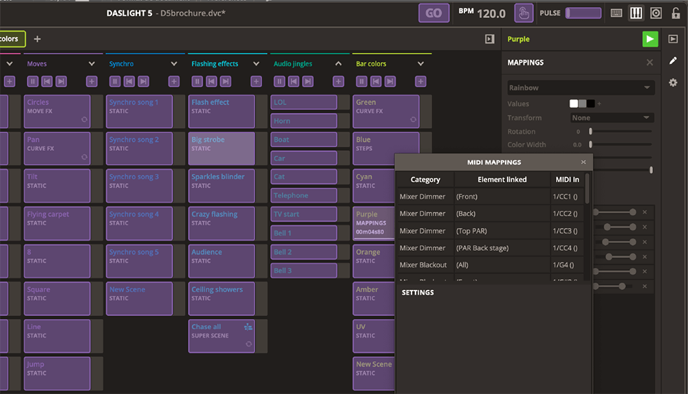
Task: Toggle the MIDI piano keys icon
Action: coord(636,13)
